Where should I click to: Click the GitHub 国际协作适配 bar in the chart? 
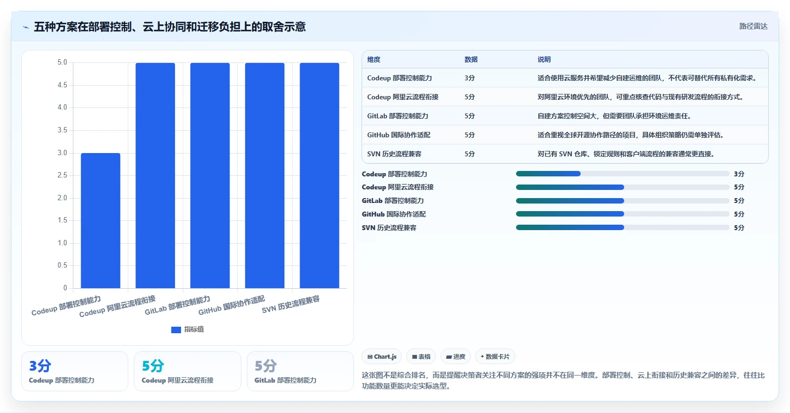point(265,175)
